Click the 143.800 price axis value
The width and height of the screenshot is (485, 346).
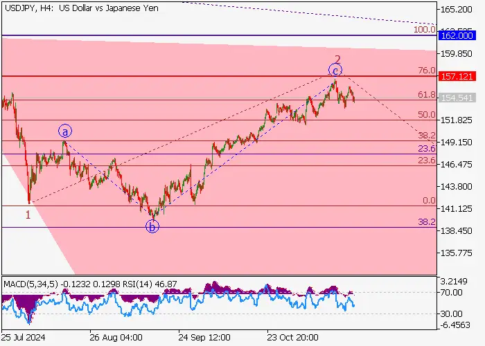(457, 187)
